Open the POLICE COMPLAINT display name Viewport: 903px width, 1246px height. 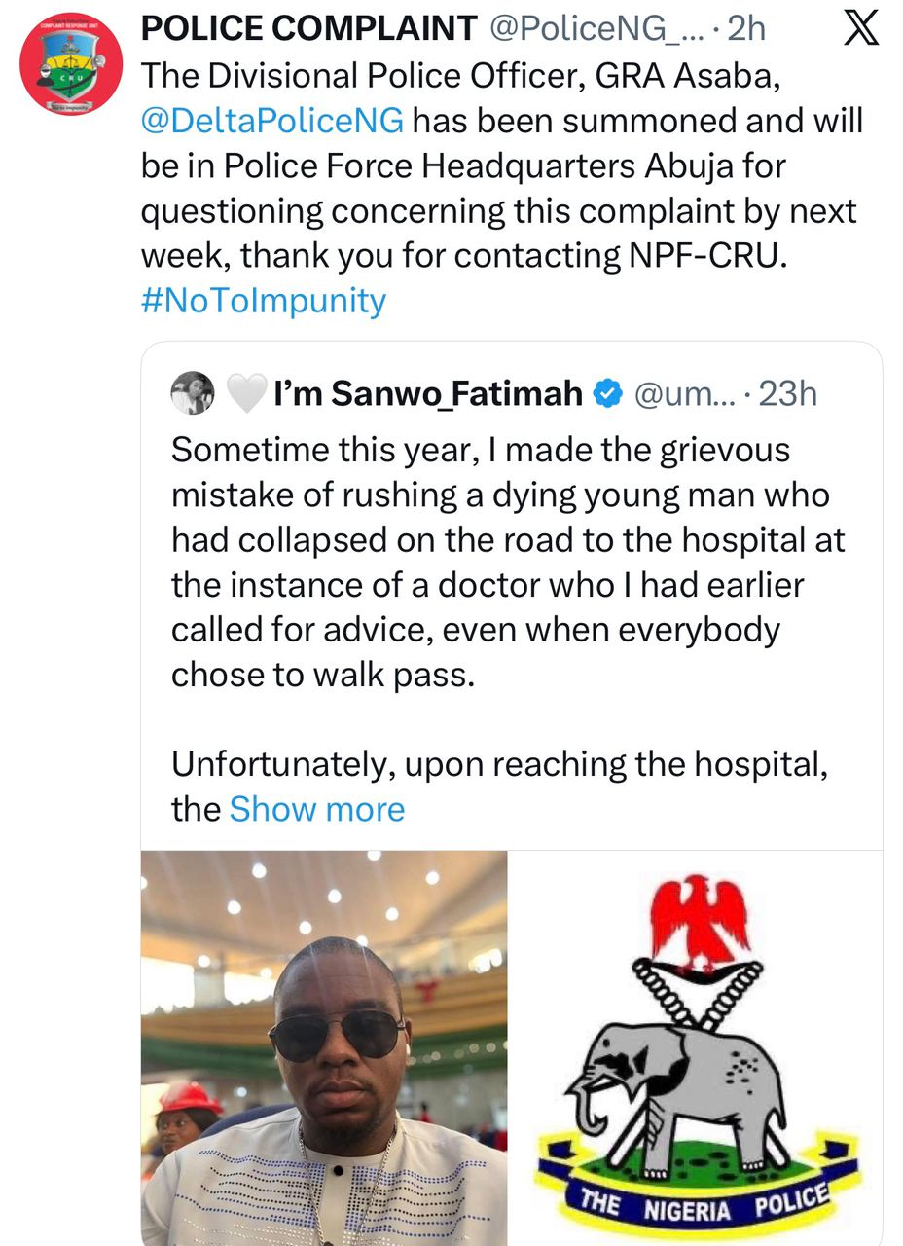point(308,29)
